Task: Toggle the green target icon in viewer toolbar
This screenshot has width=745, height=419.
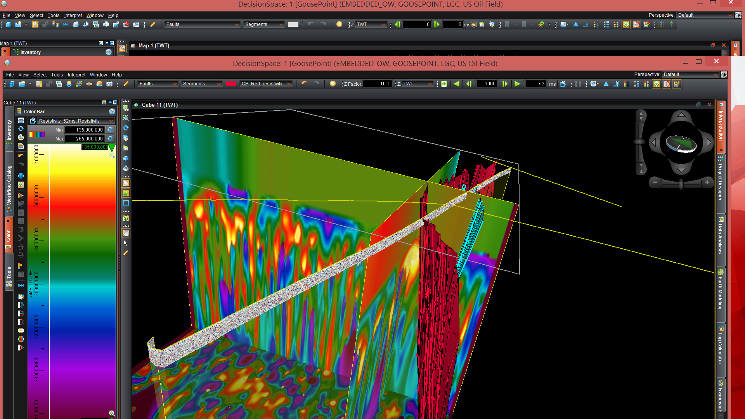Action: [x=126, y=193]
